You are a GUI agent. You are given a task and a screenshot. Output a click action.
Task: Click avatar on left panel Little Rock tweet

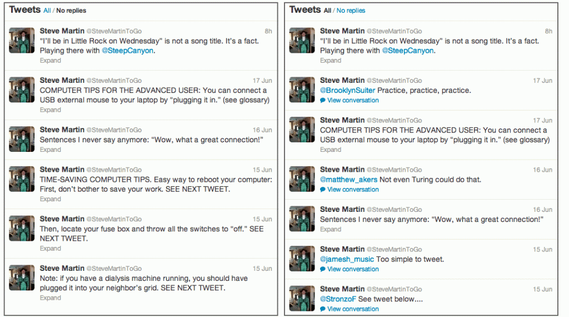22,40
